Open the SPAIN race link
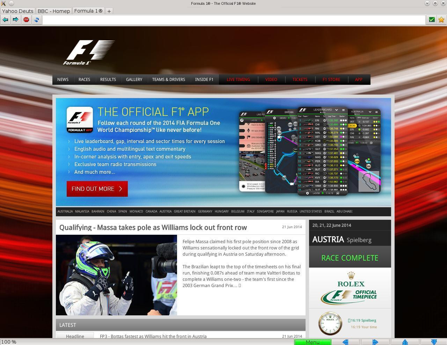Viewport: 447px width, 345px height. click(123, 211)
